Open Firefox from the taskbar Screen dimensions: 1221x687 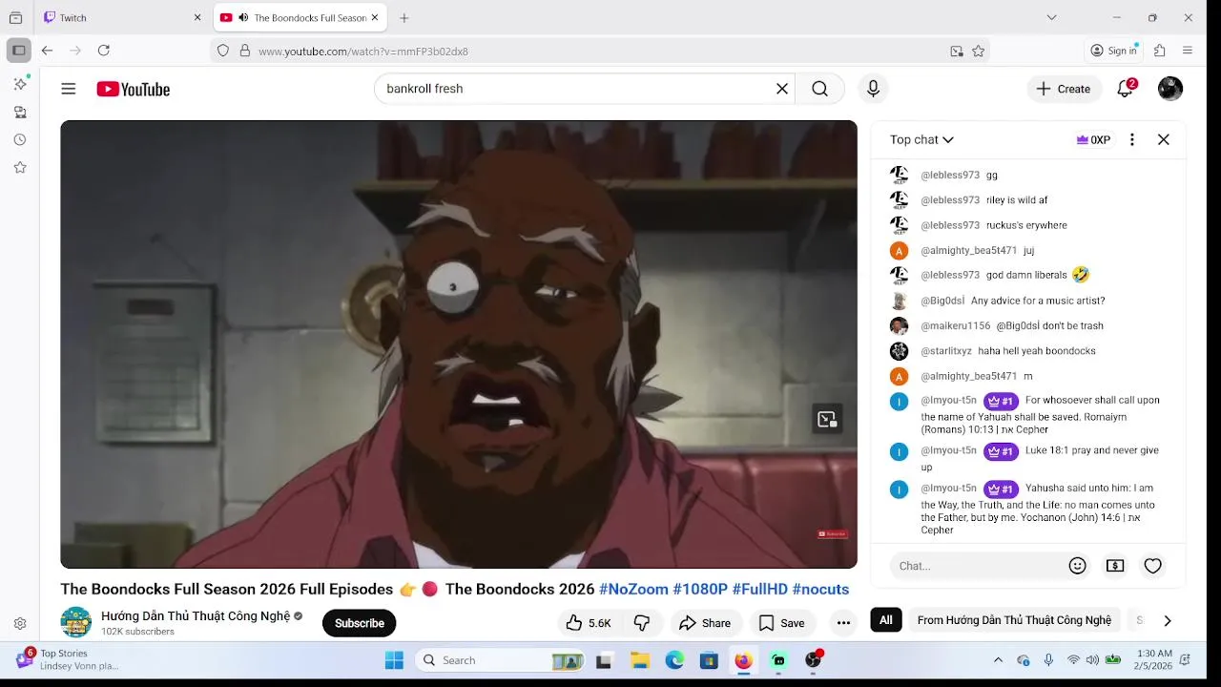743,660
